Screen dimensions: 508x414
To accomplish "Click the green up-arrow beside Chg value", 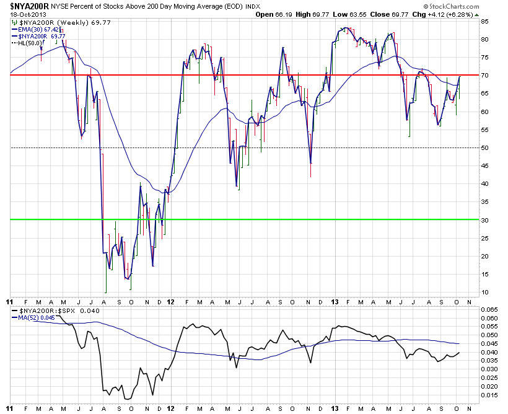I will (476, 15).
